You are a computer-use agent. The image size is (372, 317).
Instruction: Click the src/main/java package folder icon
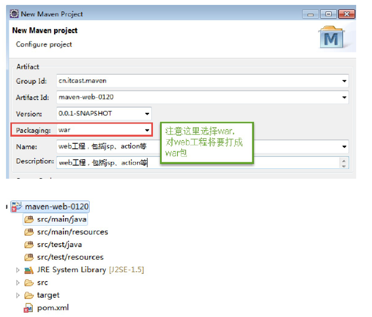click(29, 219)
